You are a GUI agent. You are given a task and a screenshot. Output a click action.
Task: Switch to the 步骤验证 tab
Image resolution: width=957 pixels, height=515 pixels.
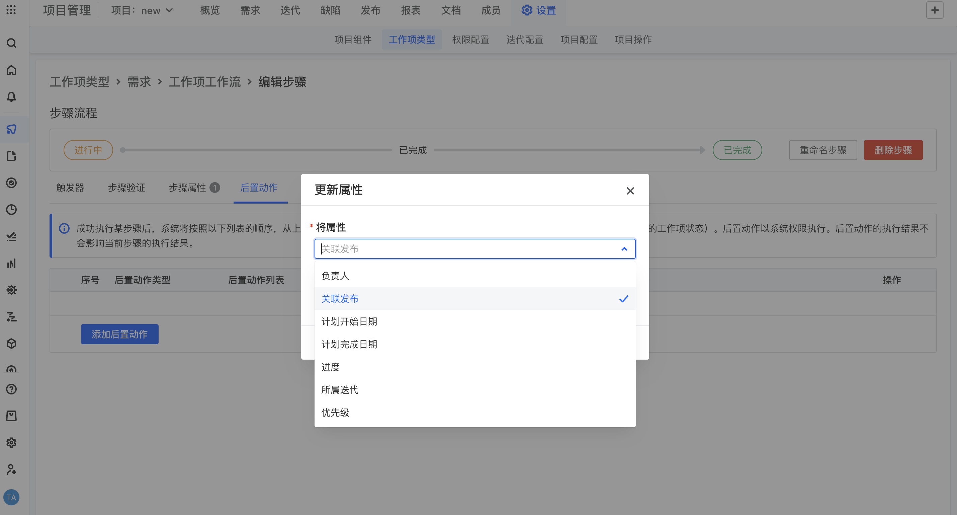127,188
